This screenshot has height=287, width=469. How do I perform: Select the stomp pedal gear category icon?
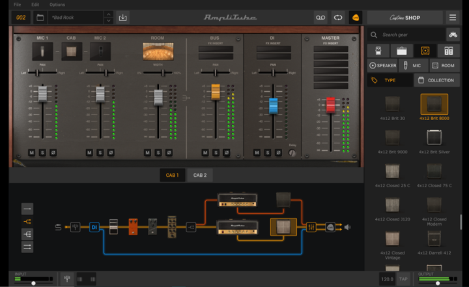378,51
